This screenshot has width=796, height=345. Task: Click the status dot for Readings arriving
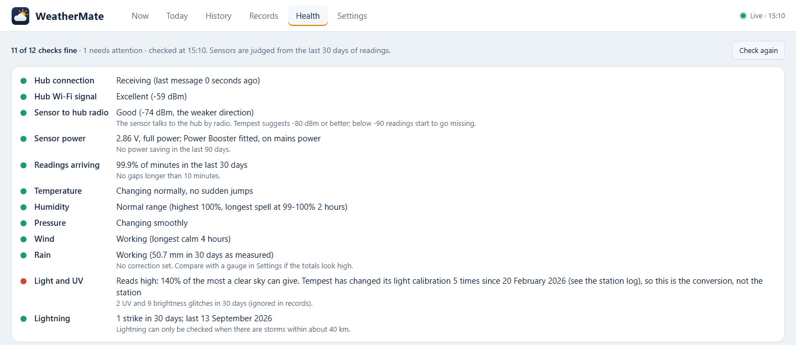pos(24,165)
